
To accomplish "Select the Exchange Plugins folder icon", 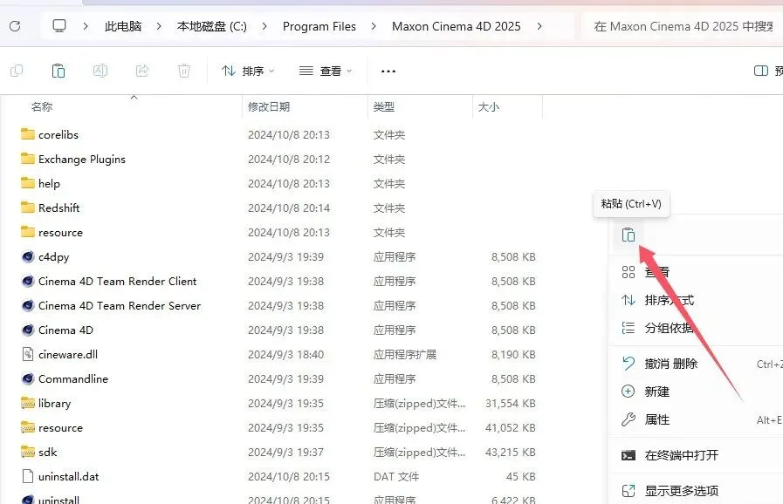I will (x=28, y=159).
